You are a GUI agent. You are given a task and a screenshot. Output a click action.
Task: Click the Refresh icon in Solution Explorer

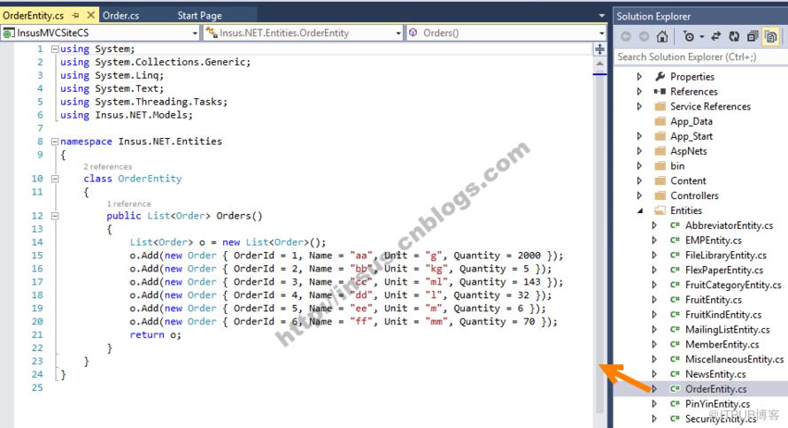(734, 36)
